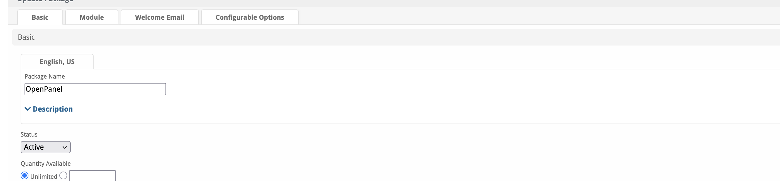The image size is (780, 181).
Task: Select the English, US language tab
Action: point(57,62)
